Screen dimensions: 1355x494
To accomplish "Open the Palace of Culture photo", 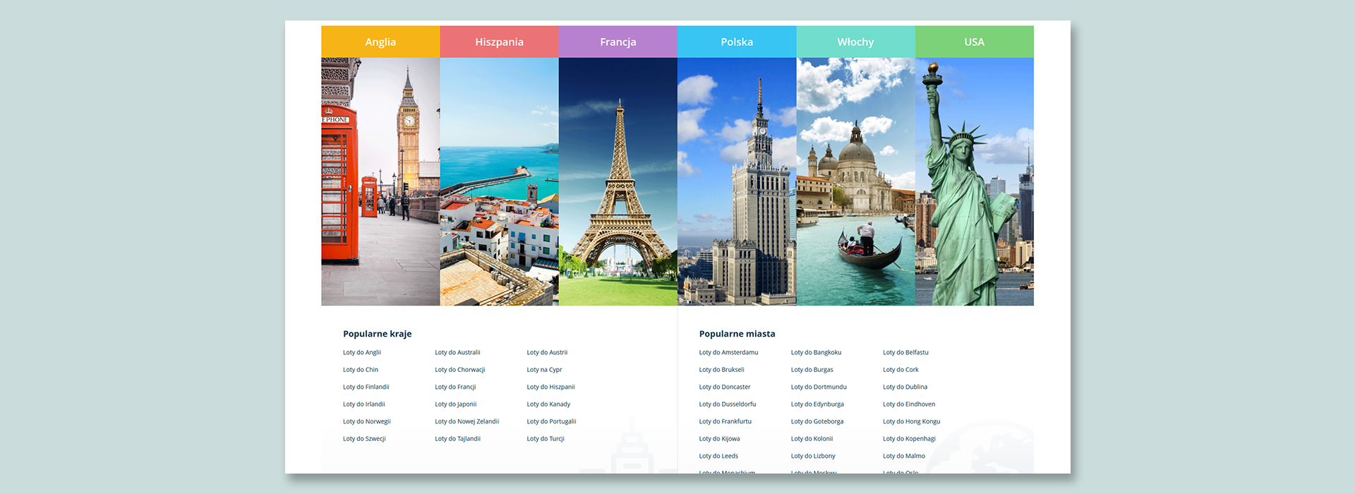I will (737, 181).
